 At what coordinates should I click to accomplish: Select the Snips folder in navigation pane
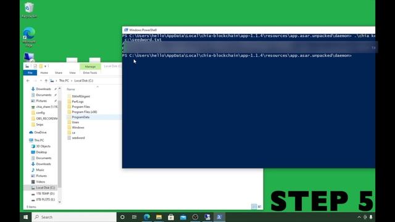click(x=39, y=125)
